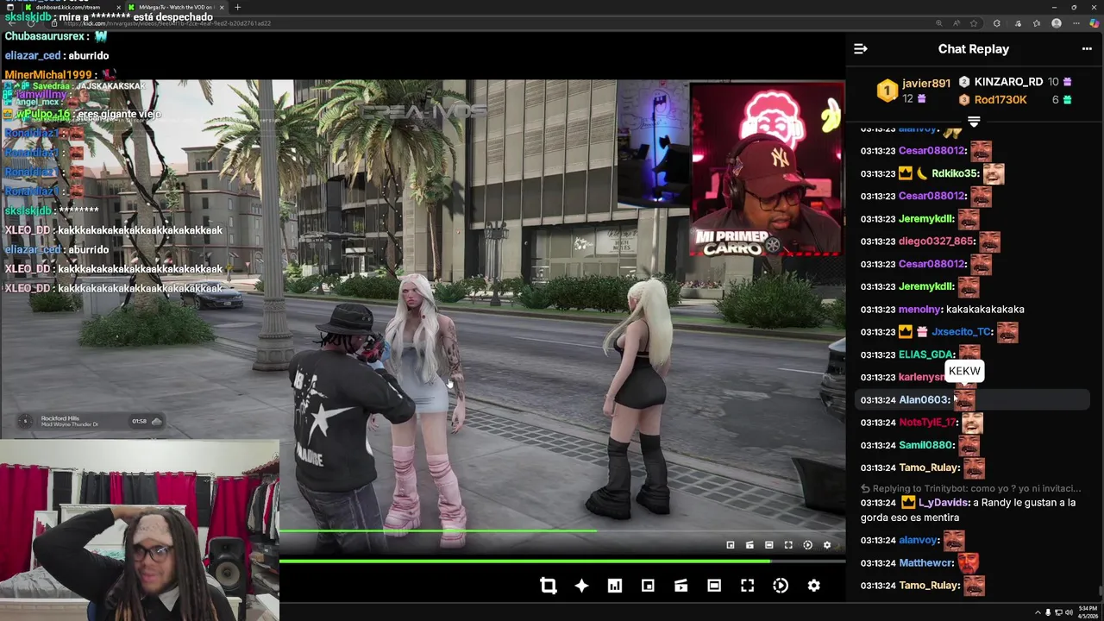Open the large bar-chart stats icon

[x=615, y=586]
